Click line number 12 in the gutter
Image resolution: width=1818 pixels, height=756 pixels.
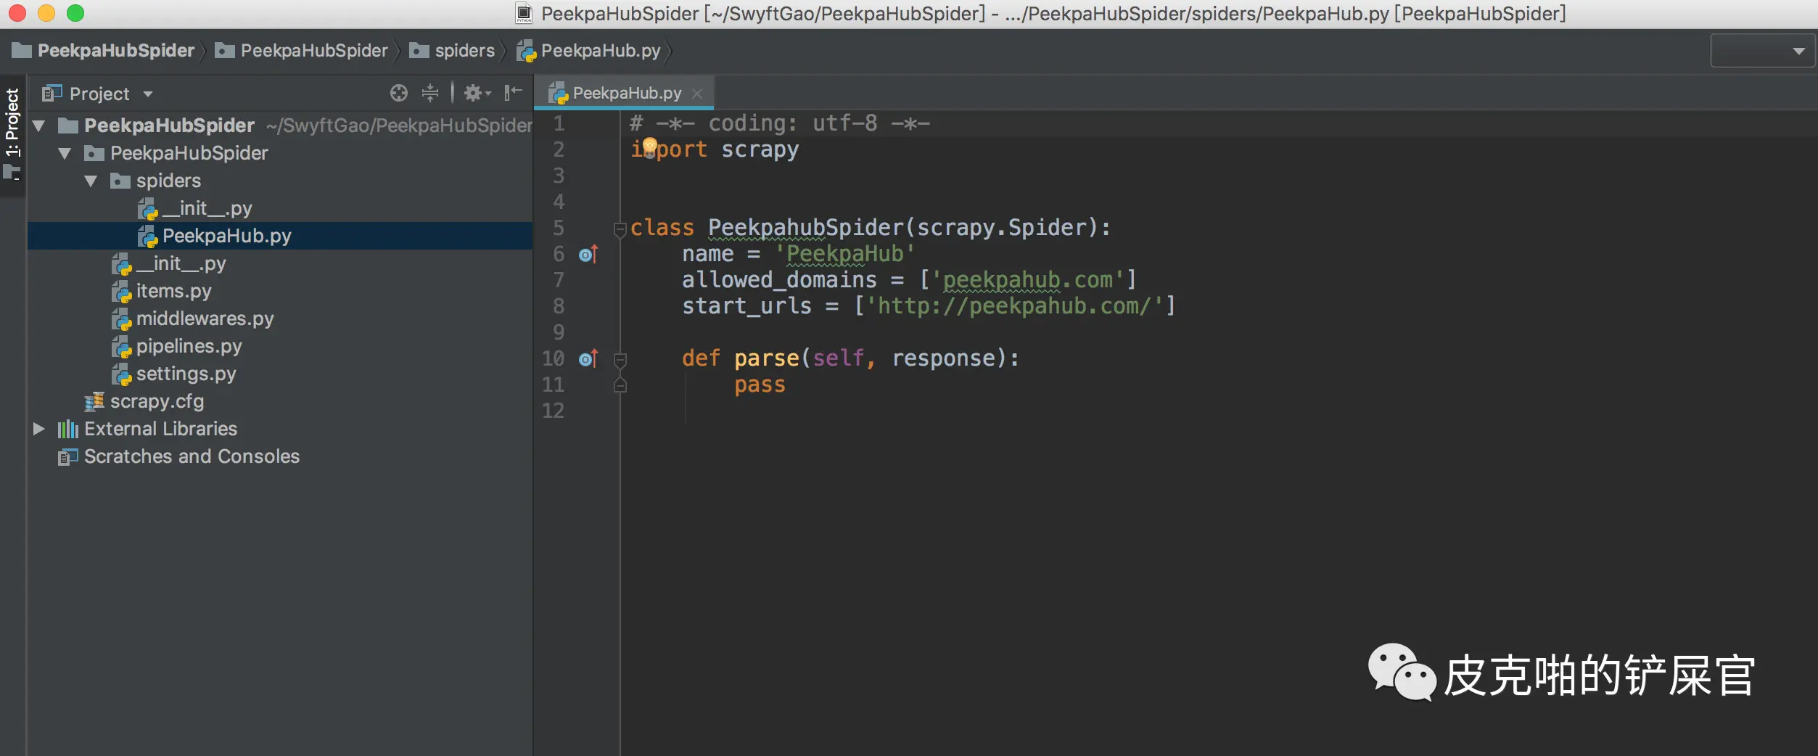click(x=553, y=411)
